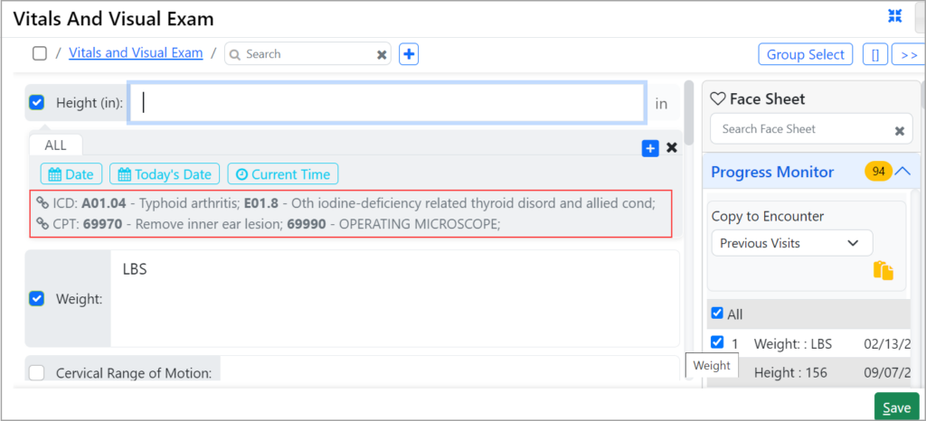Clear the Face Sheet search field
This screenshot has width=926, height=421.
899,130
